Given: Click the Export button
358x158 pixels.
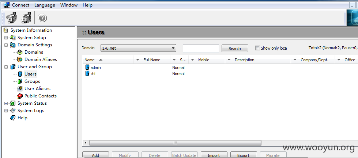Looking at the screenshot, I should point(244,155).
